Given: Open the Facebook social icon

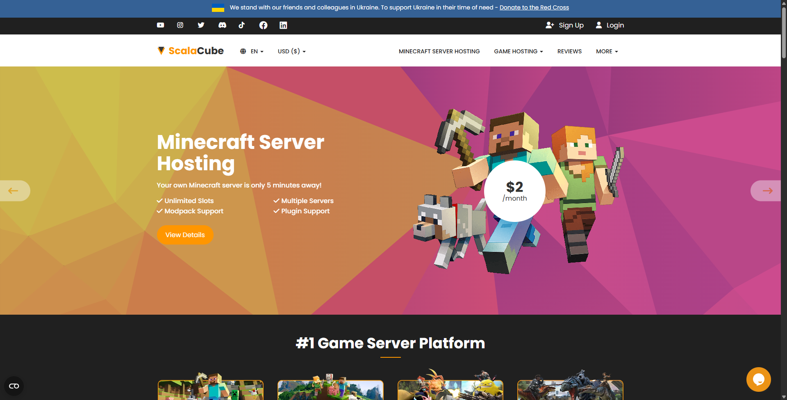Looking at the screenshot, I should tap(263, 25).
